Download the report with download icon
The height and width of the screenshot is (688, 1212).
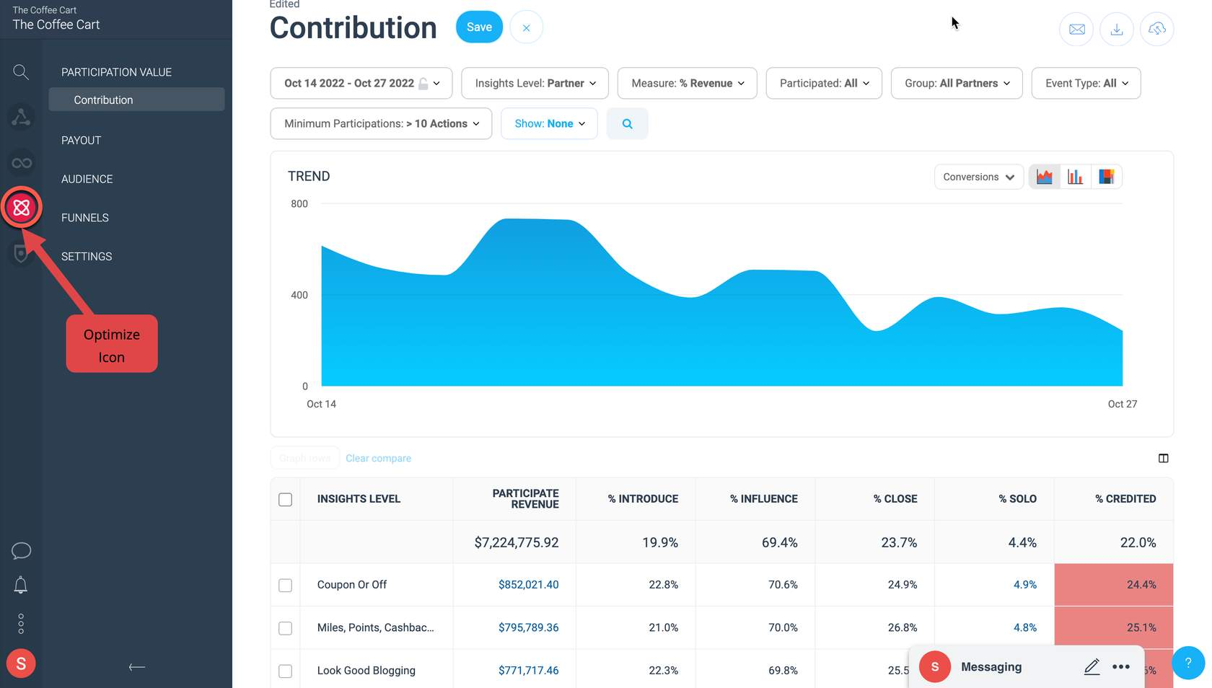[x=1117, y=29]
